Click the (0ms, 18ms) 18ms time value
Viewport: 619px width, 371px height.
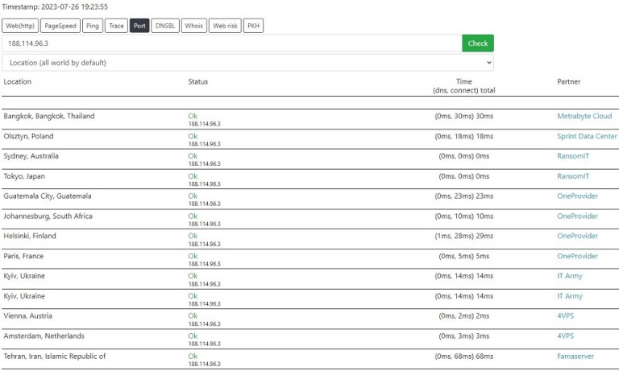[x=464, y=136]
